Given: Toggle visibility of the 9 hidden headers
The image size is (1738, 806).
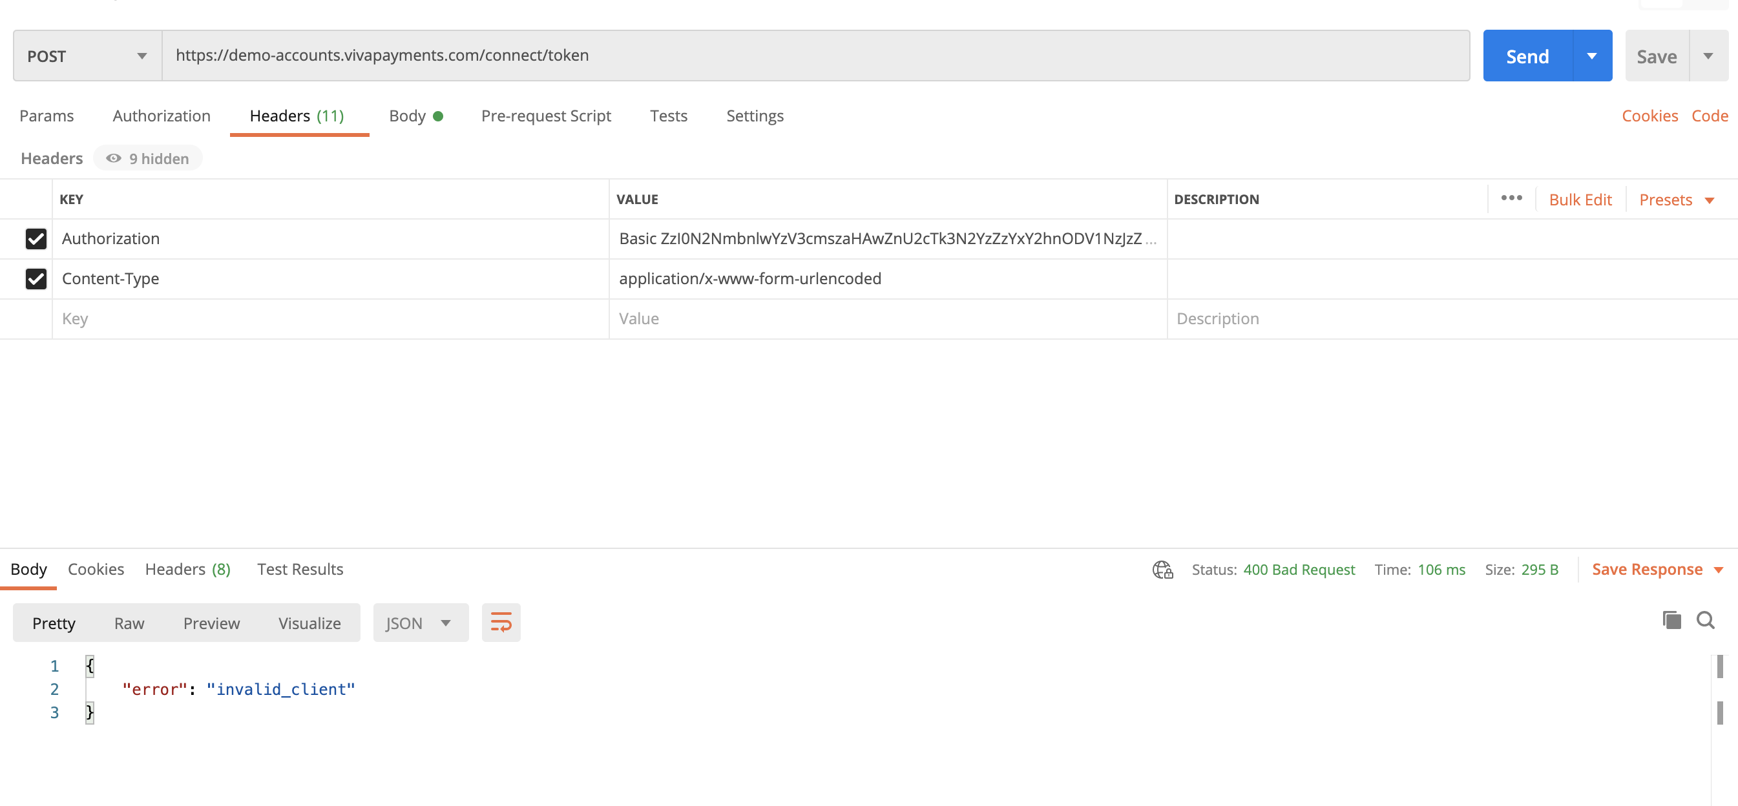Looking at the screenshot, I should tap(147, 158).
